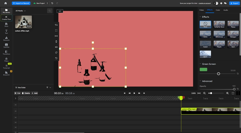Screen dimensions: 241x133
Task: Click the Export button
Action: coord(235,3)
